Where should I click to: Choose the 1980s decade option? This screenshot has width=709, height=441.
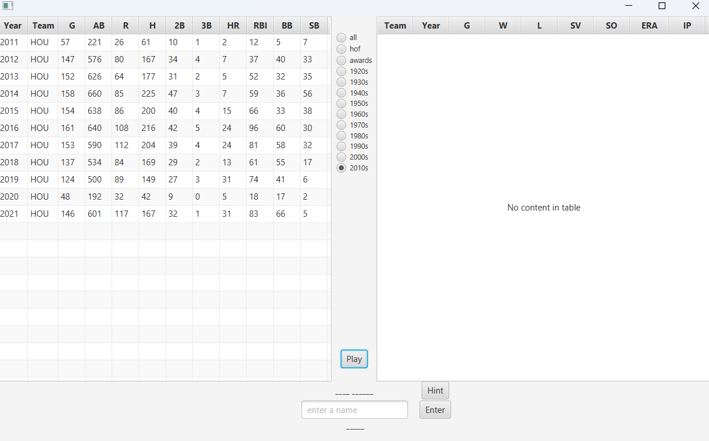click(341, 136)
